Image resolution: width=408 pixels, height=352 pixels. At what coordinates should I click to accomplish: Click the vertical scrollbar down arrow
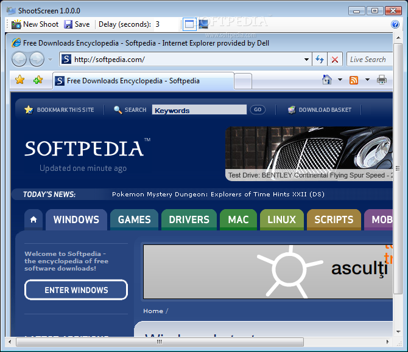tap(398, 332)
